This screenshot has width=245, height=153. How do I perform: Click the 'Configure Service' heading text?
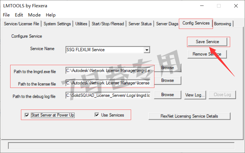(x=27, y=36)
